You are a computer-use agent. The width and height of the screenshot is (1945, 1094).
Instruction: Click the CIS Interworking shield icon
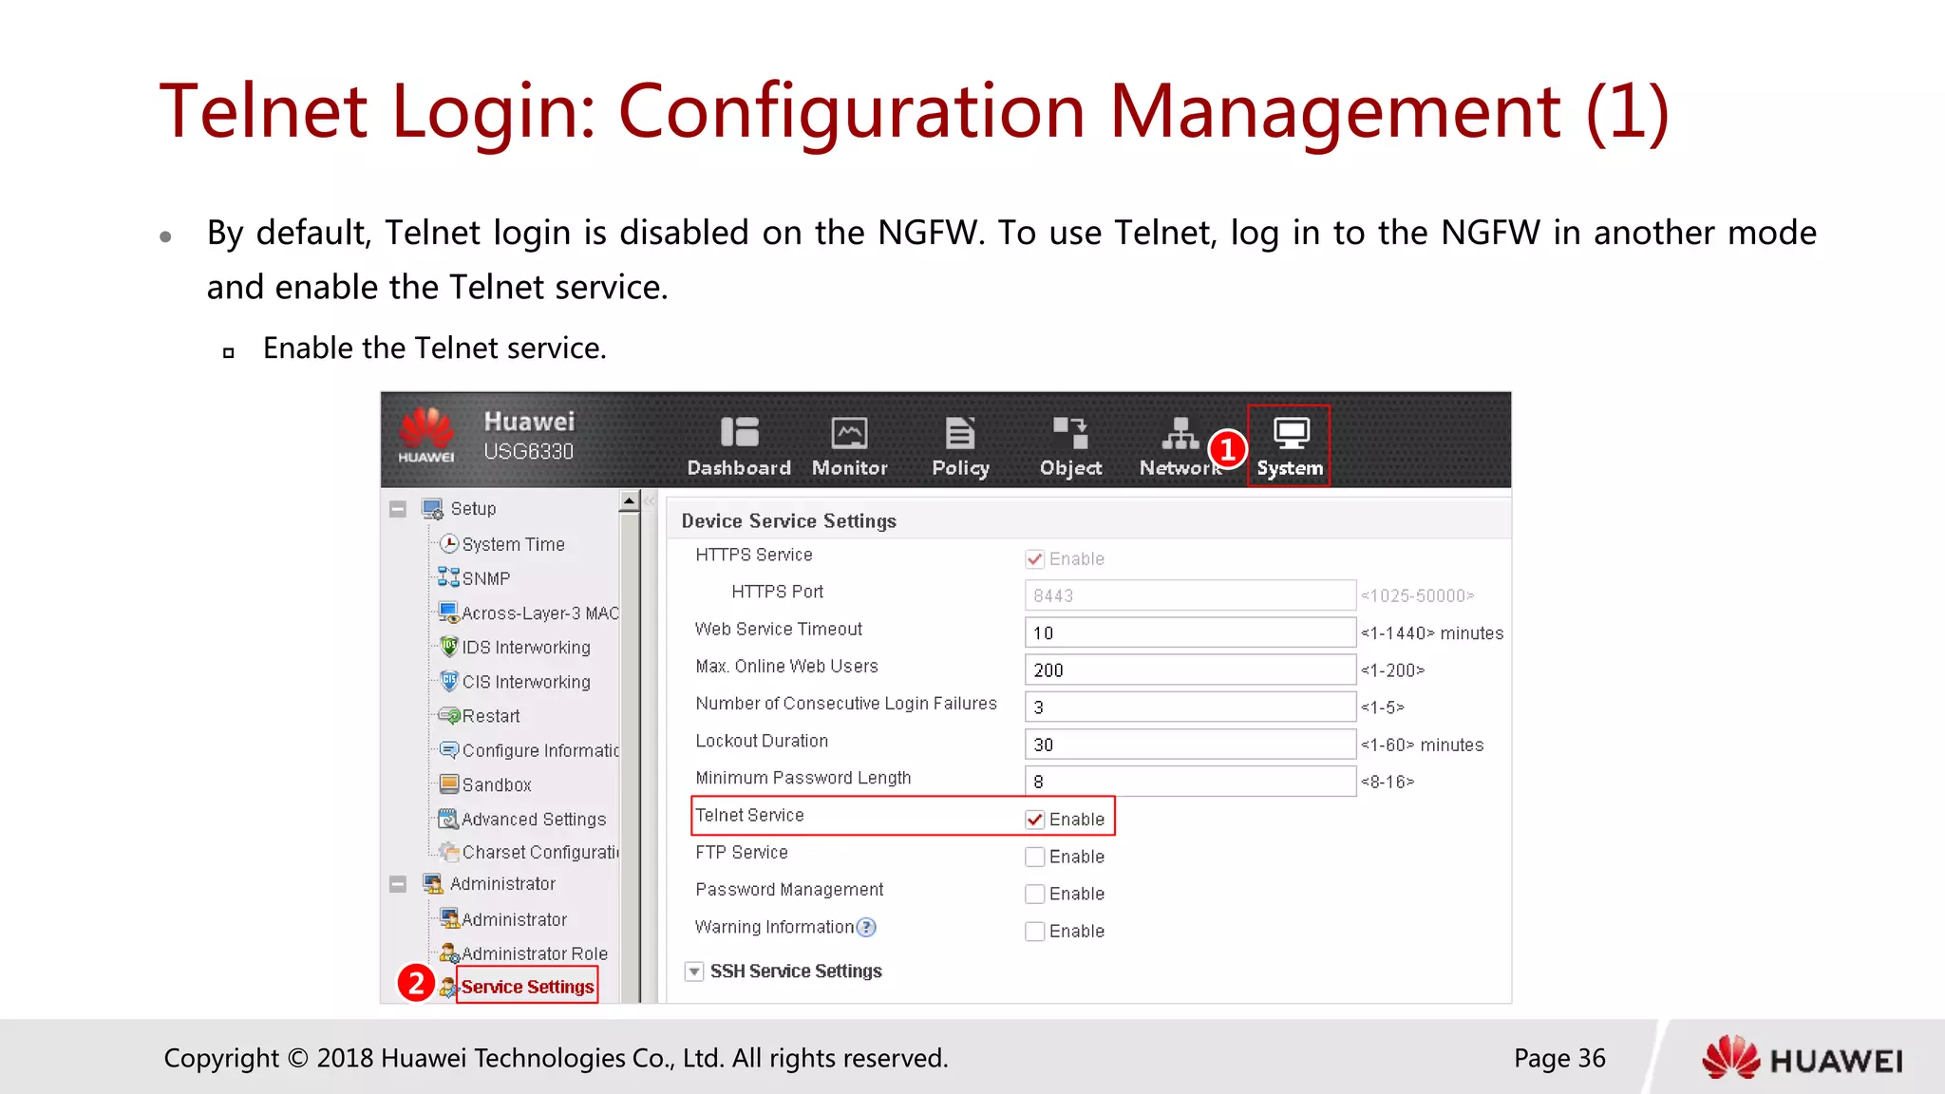(x=449, y=681)
